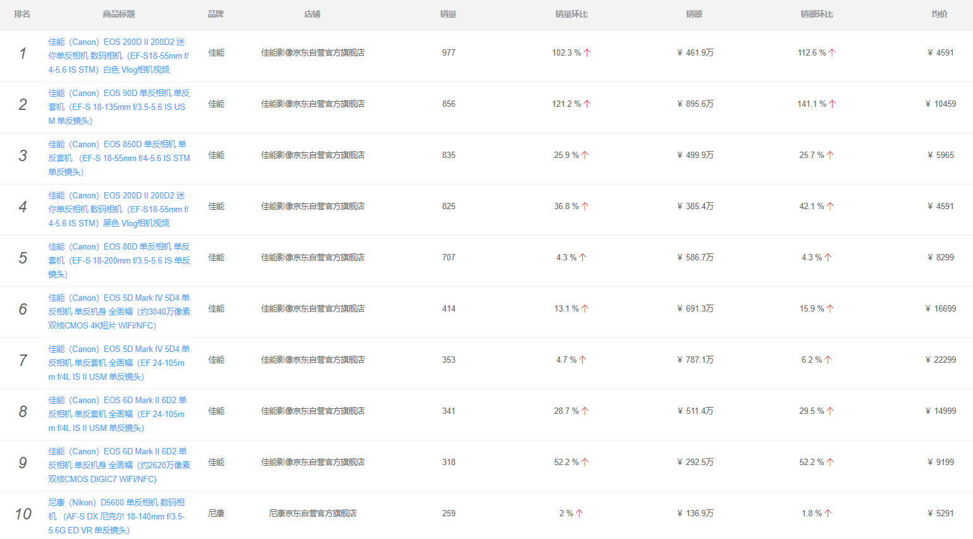This screenshot has height=539, width=973.
Task: Click the up arrow beside 25.9 %
Action: pos(585,155)
